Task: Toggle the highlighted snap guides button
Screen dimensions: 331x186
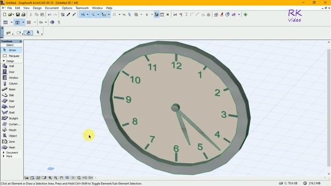Action: [93, 14]
